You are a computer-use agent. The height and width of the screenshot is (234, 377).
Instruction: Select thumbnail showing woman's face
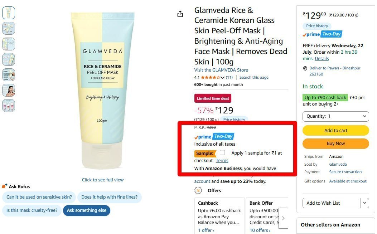click(9, 90)
